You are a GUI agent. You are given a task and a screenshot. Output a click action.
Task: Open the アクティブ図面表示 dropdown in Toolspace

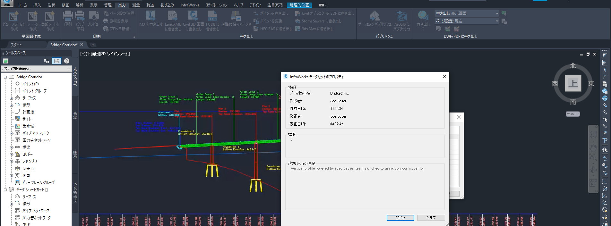click(36, 69)
